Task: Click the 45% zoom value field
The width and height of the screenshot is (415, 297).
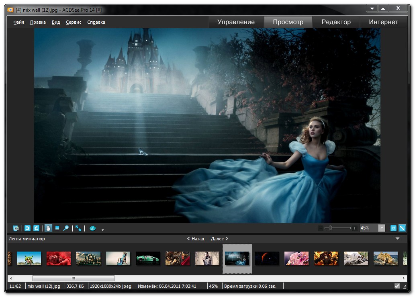Action: coord(369,228)
